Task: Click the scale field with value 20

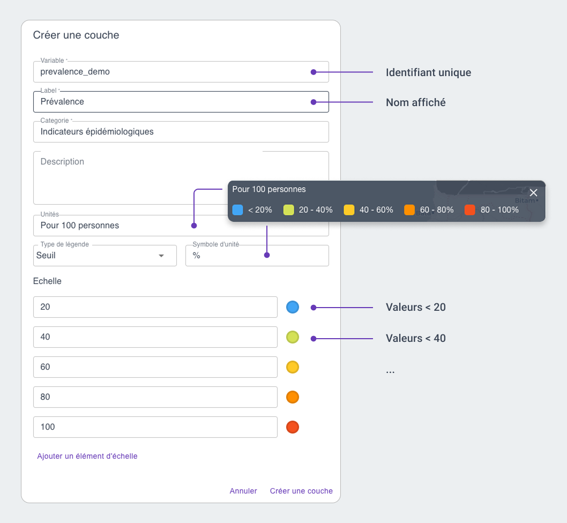Action: point(155,307)
